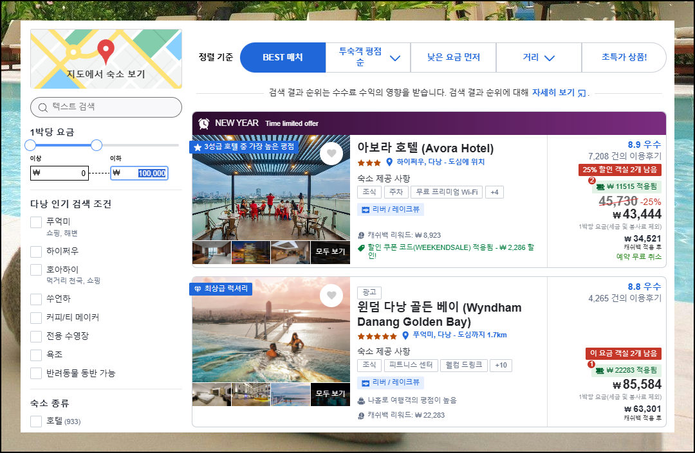Click solo traveler icon on Wyndham listing

(361, 400)
